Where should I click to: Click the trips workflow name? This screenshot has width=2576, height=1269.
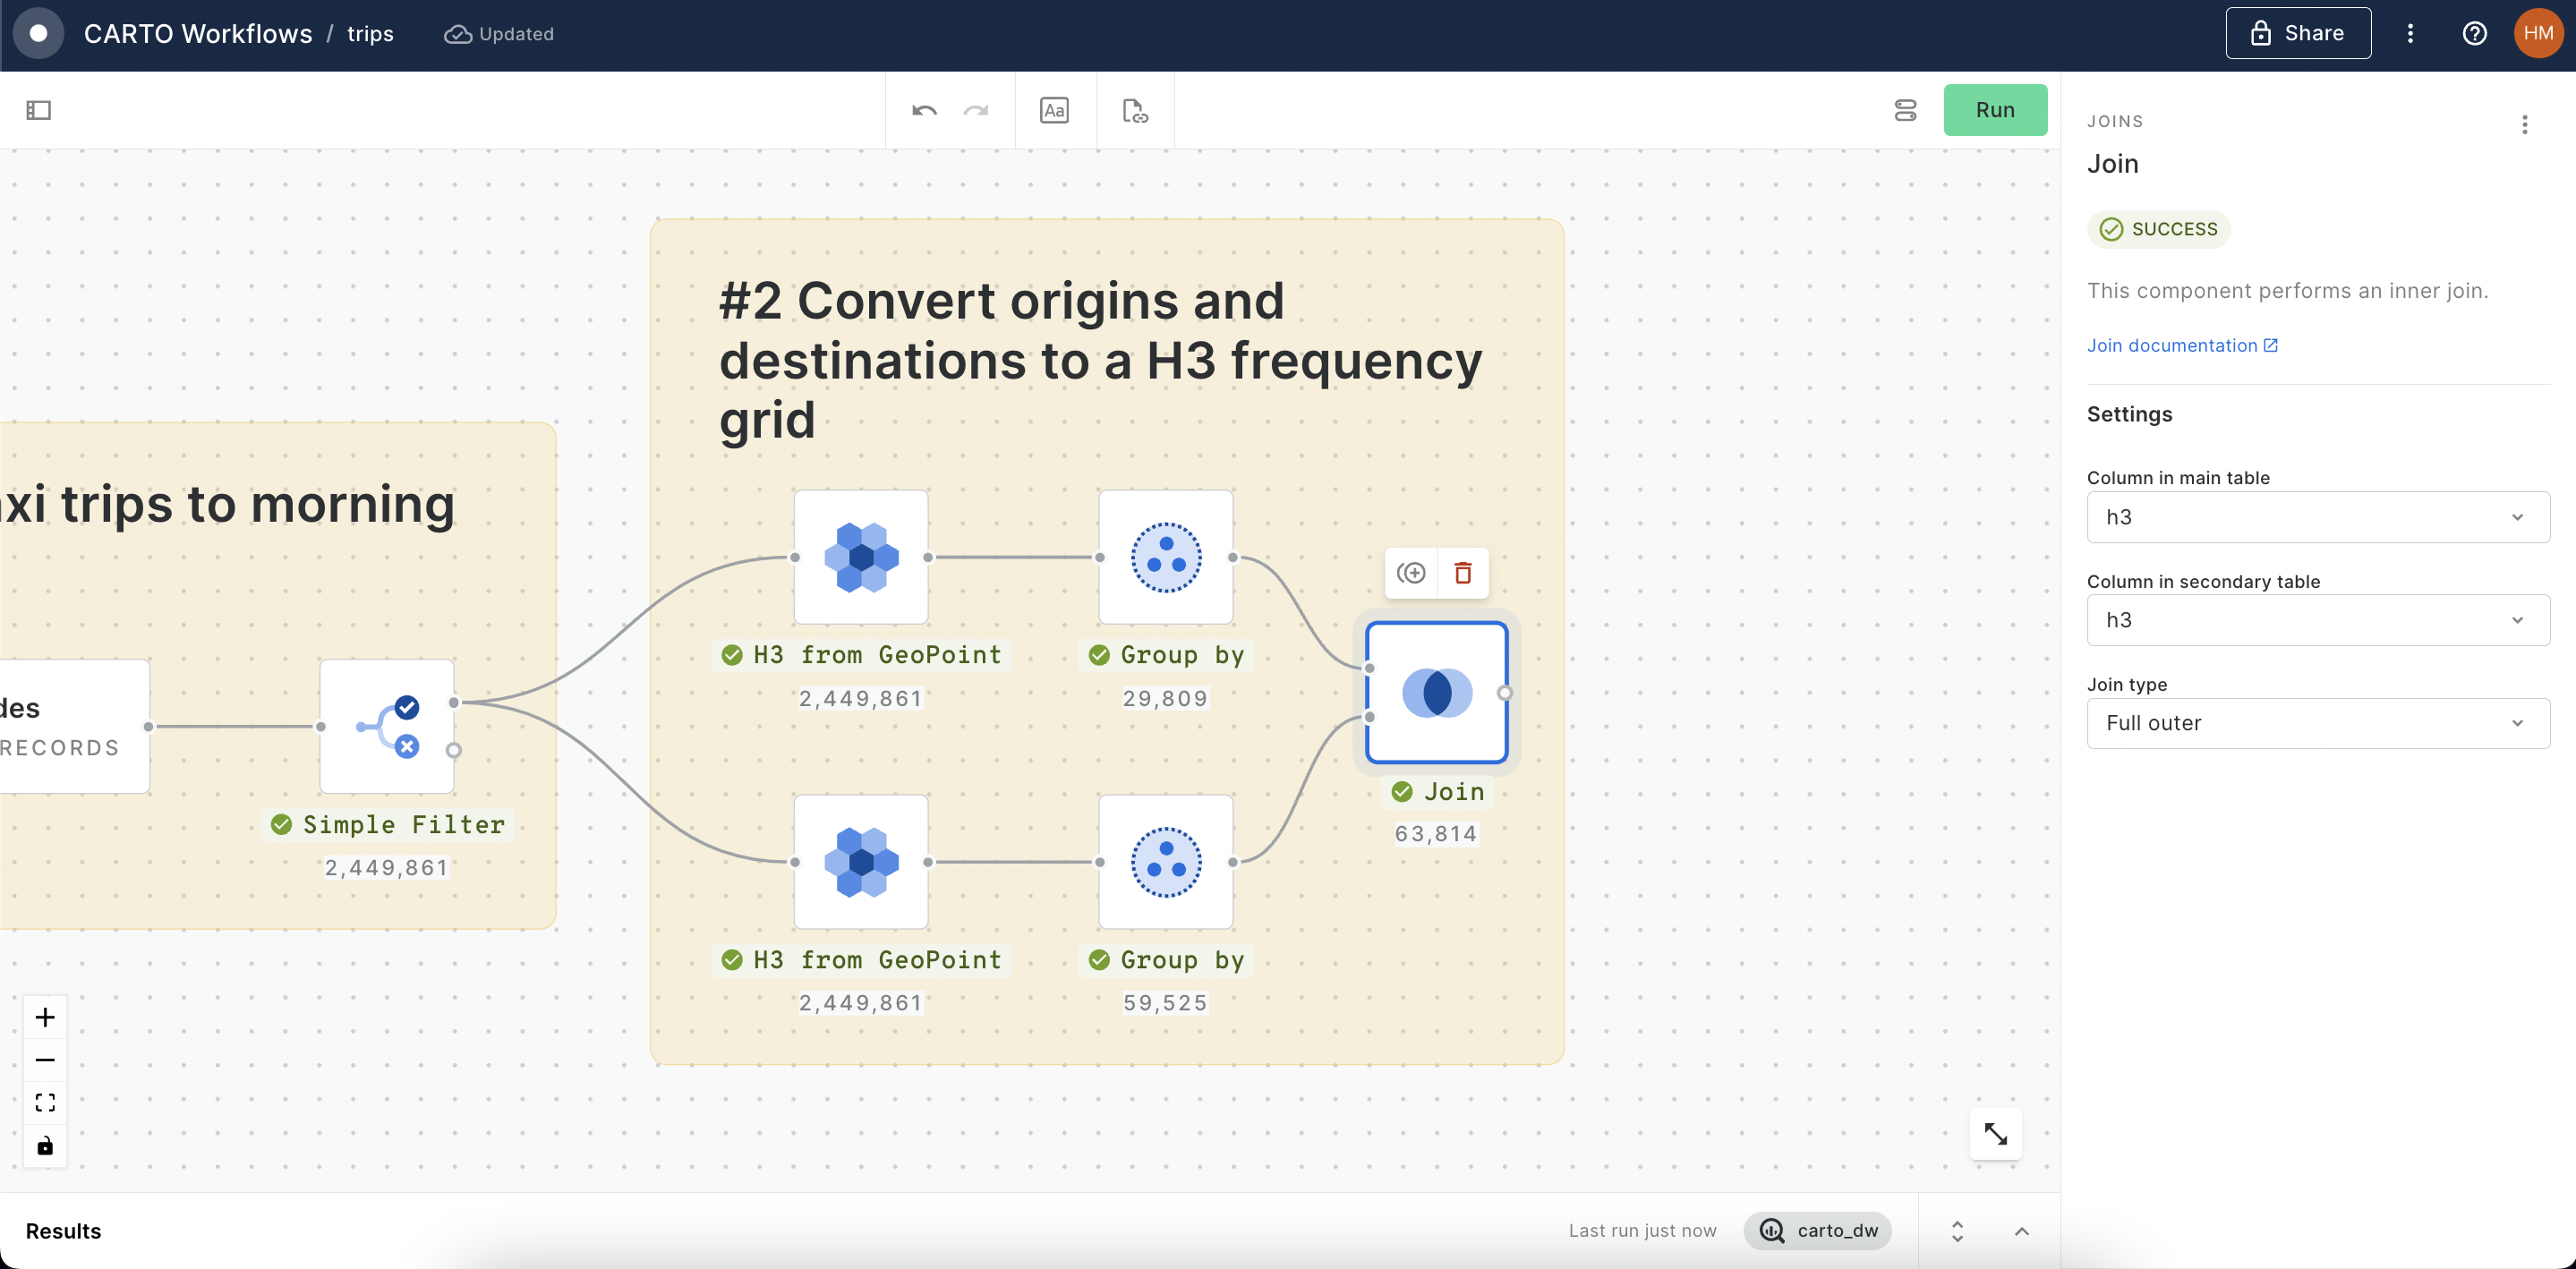point(370,33)
